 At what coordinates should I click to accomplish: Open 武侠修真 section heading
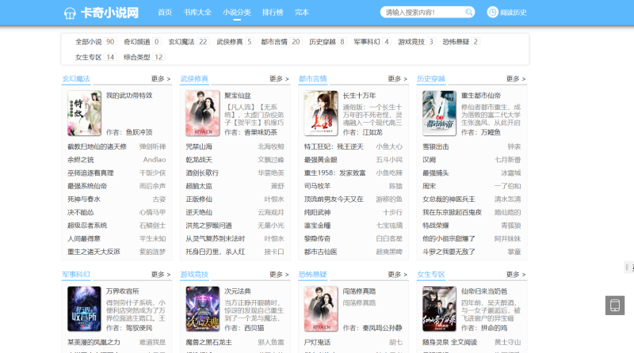(x=194, y=79)
